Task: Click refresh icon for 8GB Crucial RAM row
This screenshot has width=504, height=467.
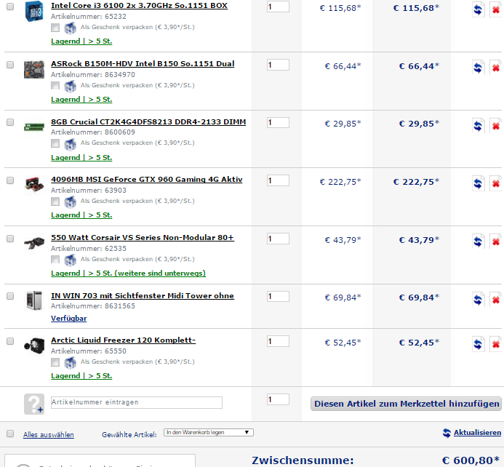Action: coord(478,126)
